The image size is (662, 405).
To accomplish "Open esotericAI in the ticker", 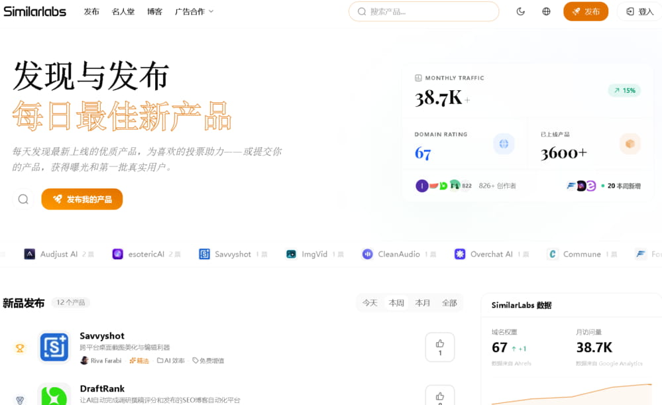I will (146, 255).
